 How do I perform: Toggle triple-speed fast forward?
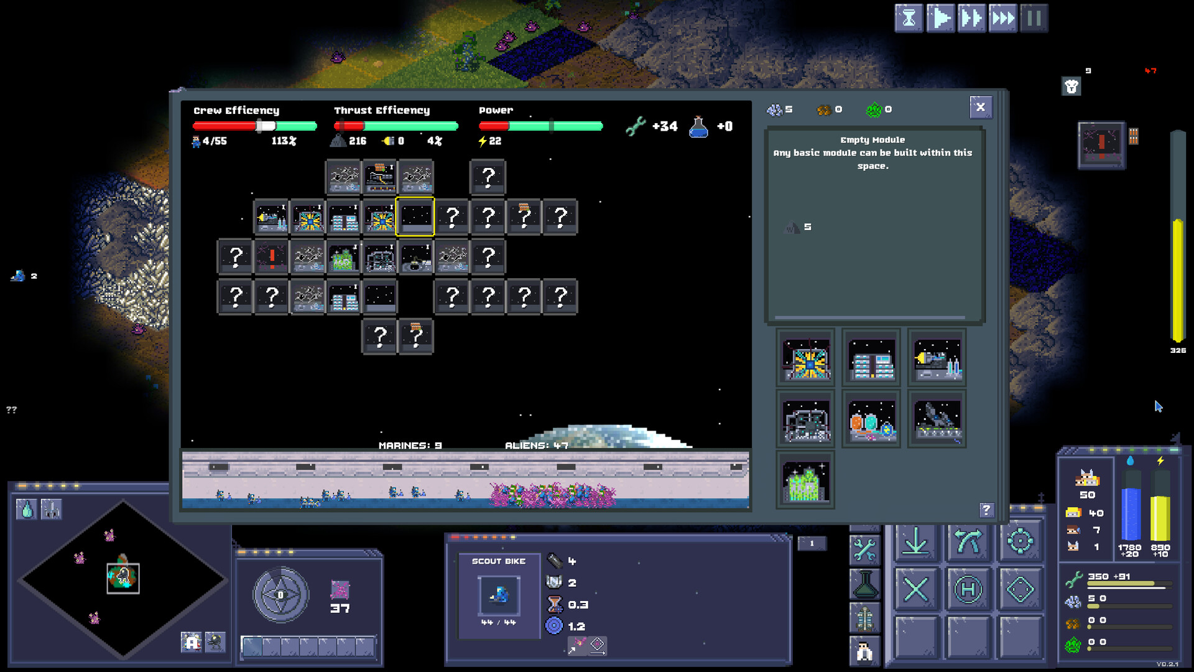(x=1002, y=18)
